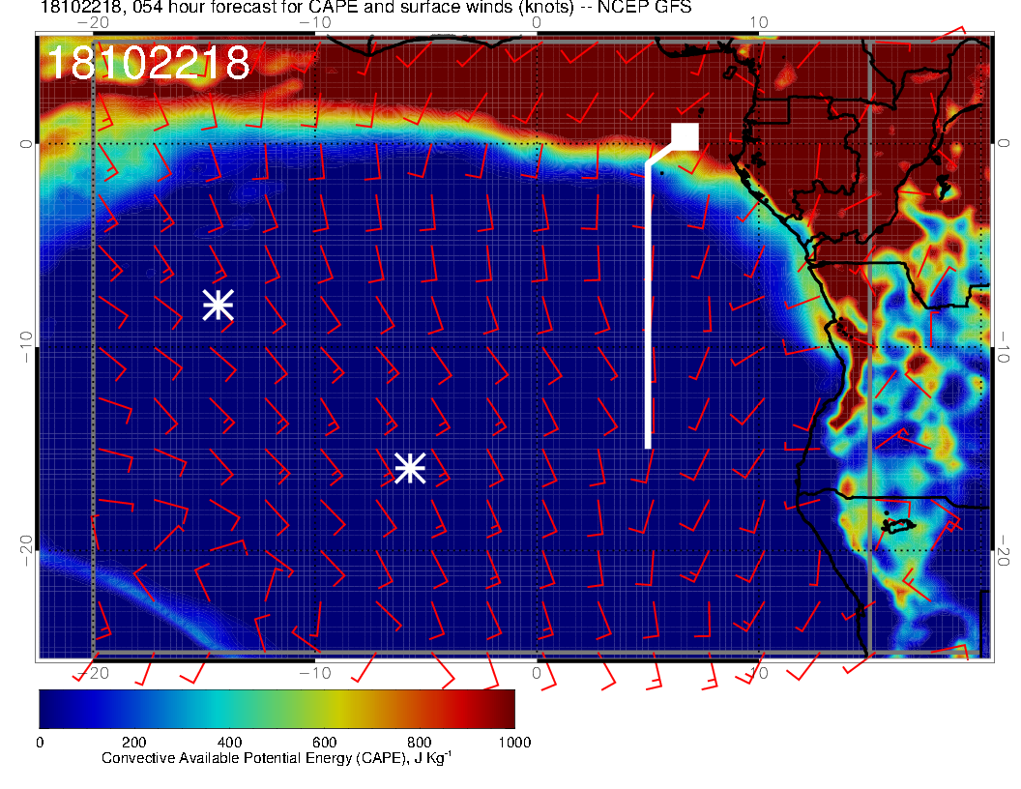
Task: Click the 10 longitude label on the top axis
Action: point(759,22)
